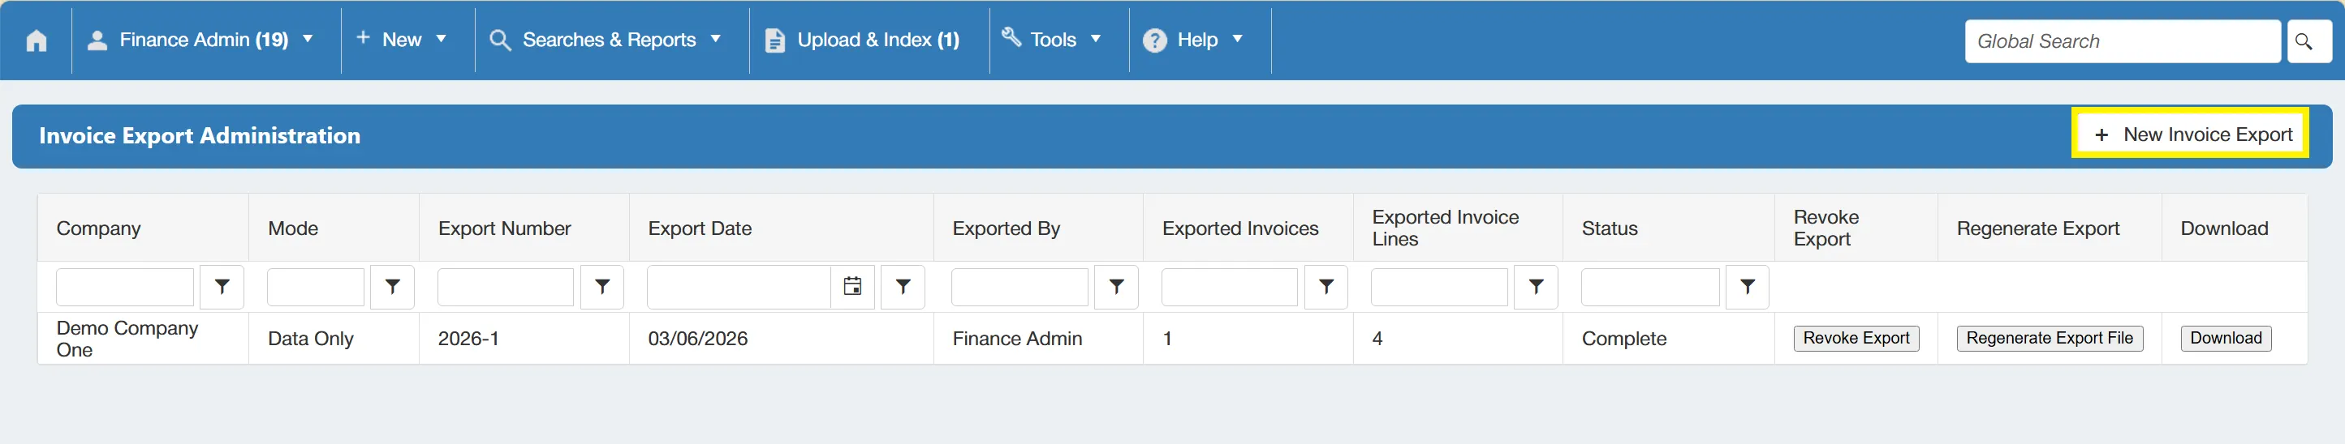Viewport: 2345px width, 444px height.
Task: Open Upload & Index (1)
Action: pos(863,40)
